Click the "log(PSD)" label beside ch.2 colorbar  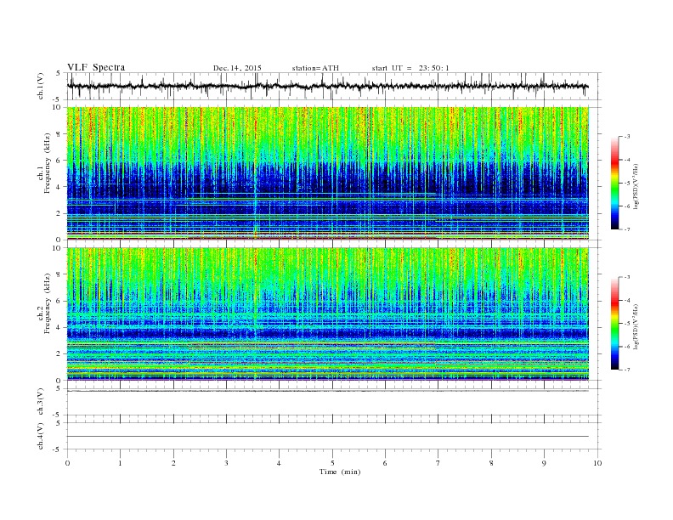pos(636,327)
